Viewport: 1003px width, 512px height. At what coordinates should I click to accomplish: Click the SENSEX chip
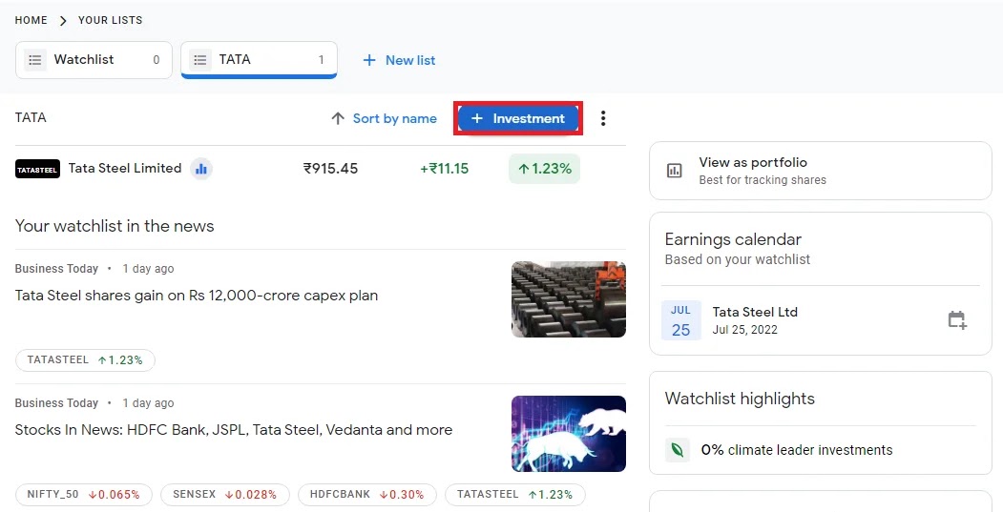click(x=225, y=494)
